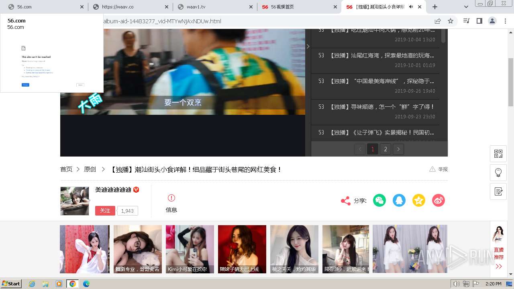Image resolution: width=514 pixels, height=289 pixels.
Task: Switch to the waav1.tv tab
Action: (215, 7)
